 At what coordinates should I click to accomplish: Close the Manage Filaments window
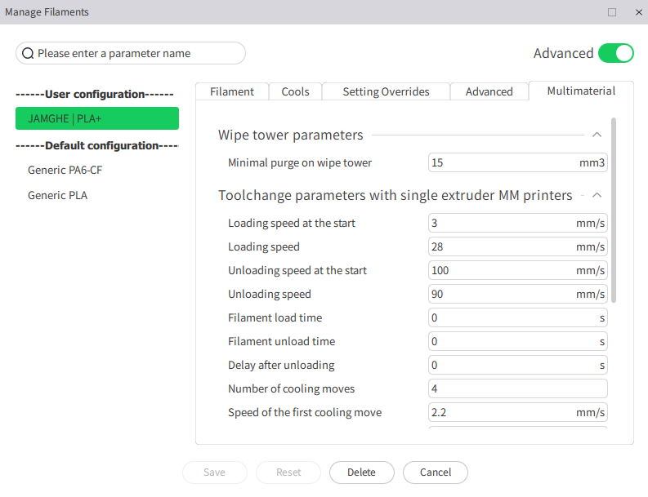pyautogui.click(x=638, y=12)
